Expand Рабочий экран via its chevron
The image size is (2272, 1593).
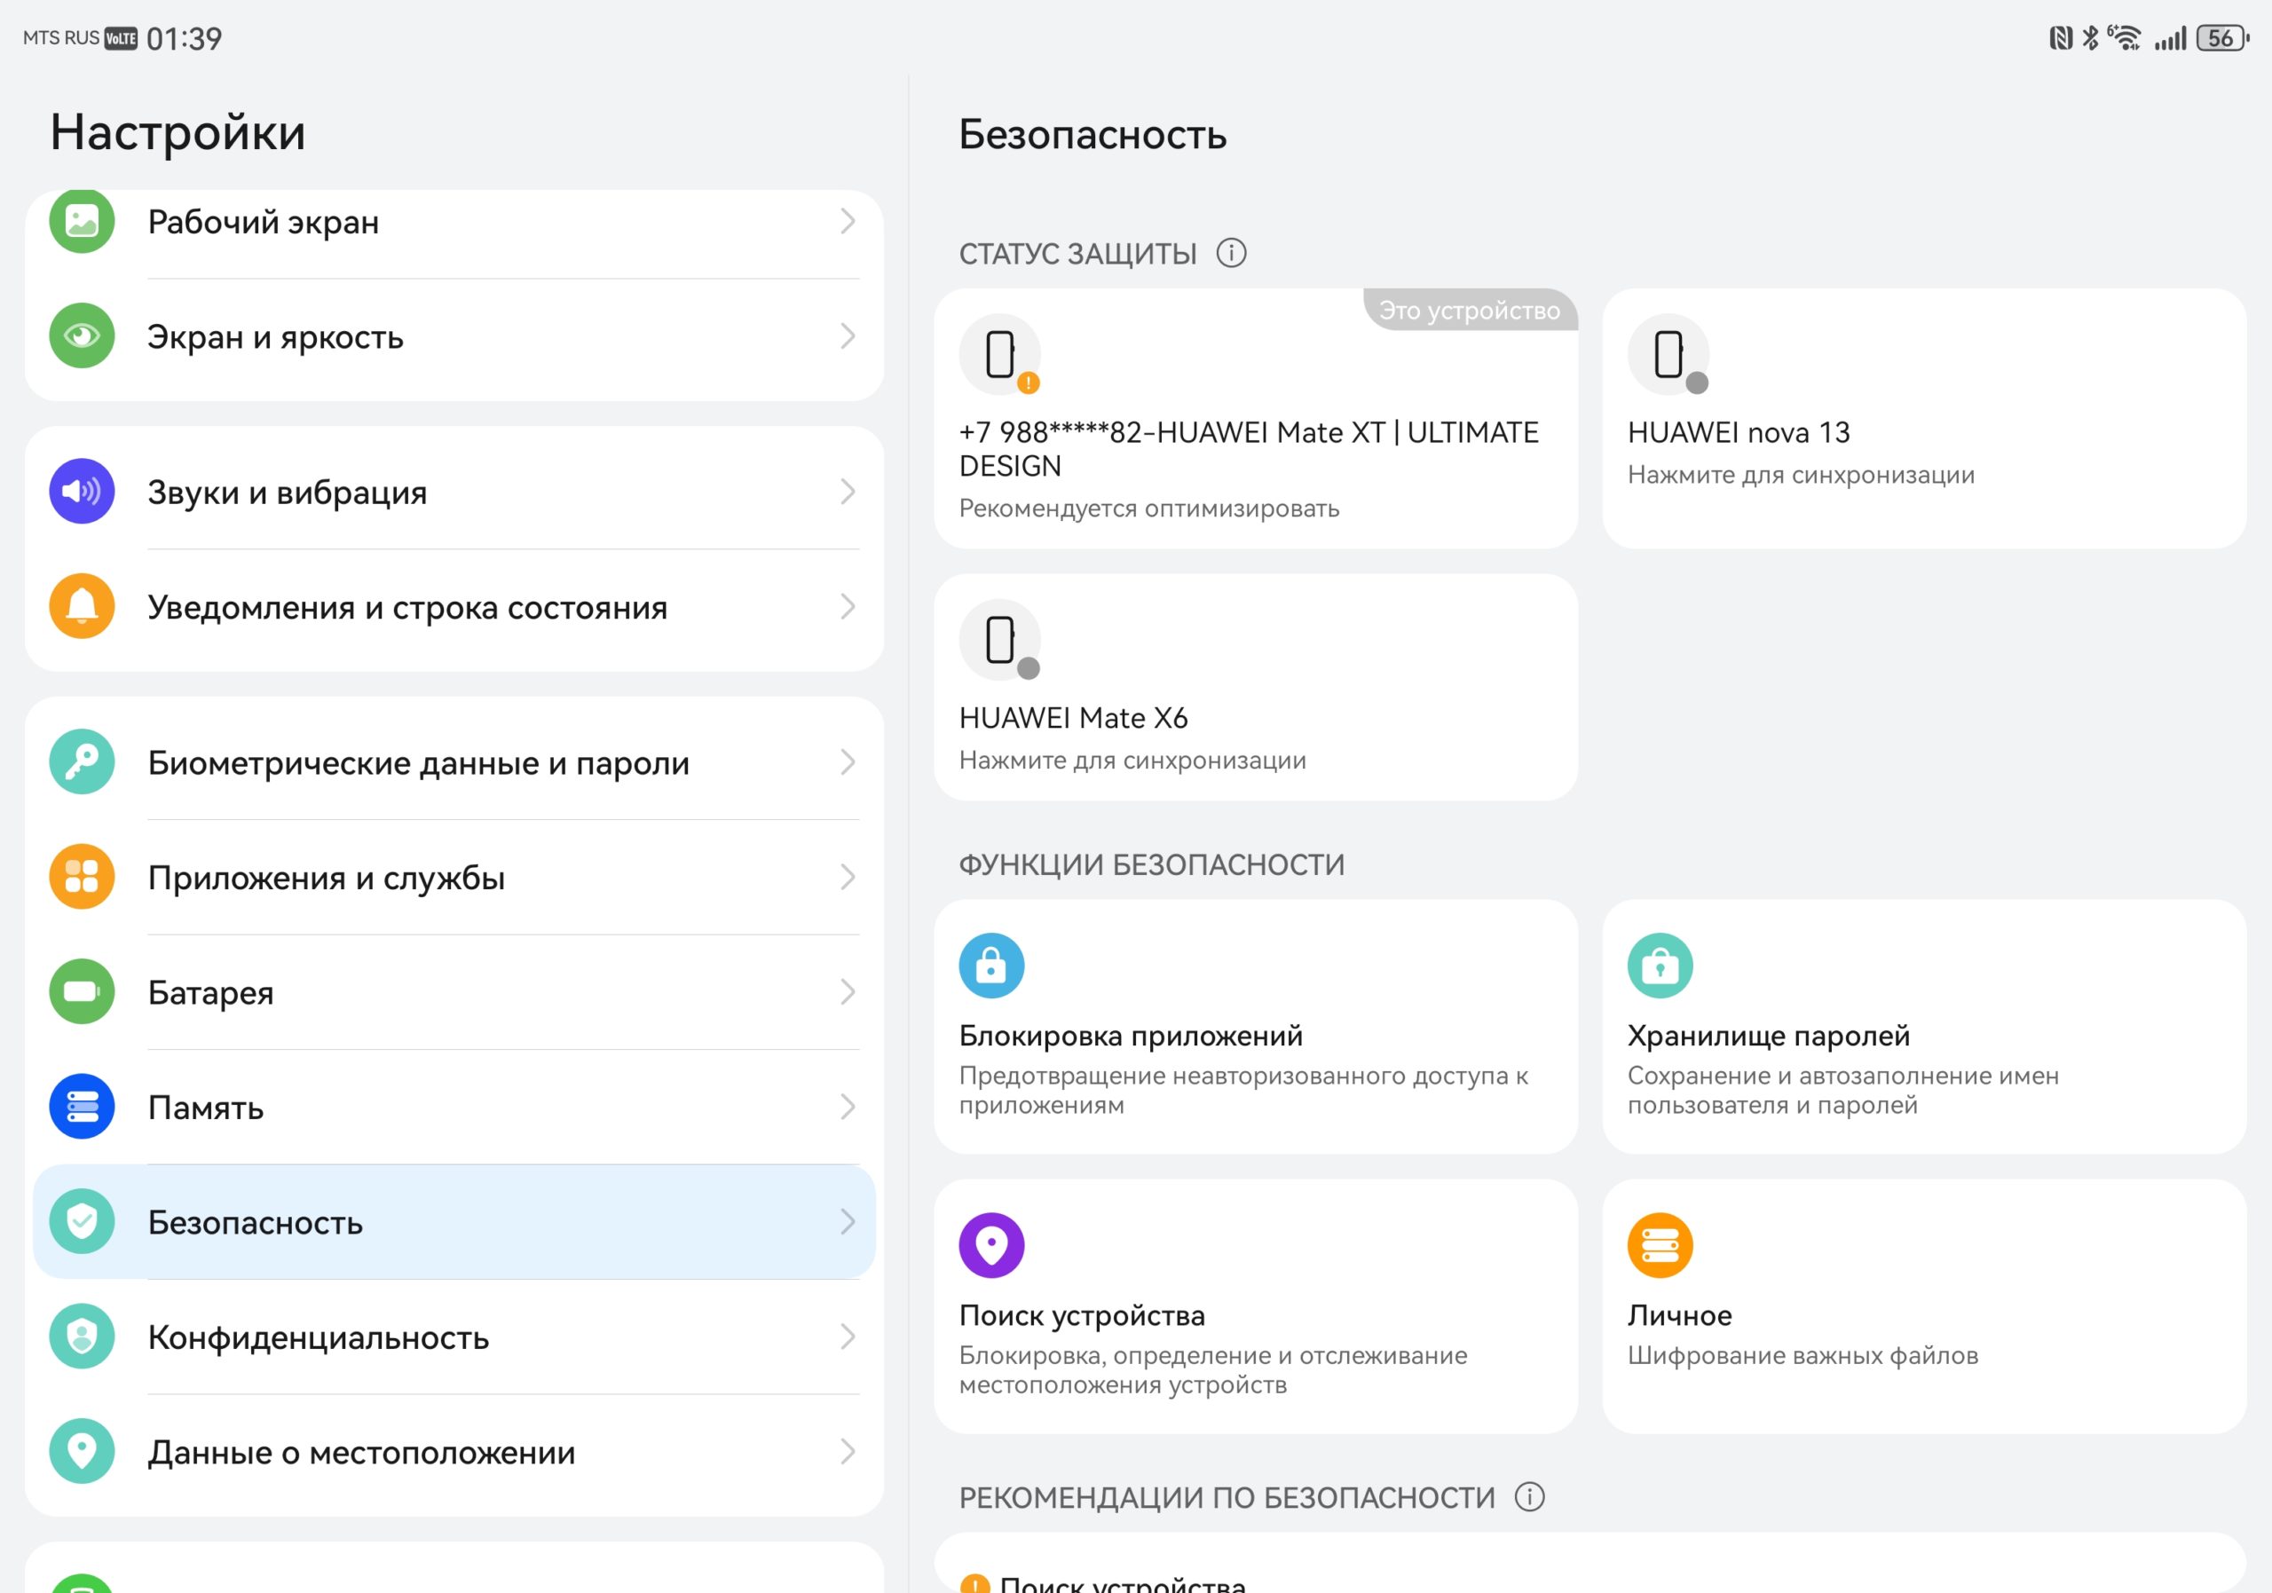tap(848, 221)
